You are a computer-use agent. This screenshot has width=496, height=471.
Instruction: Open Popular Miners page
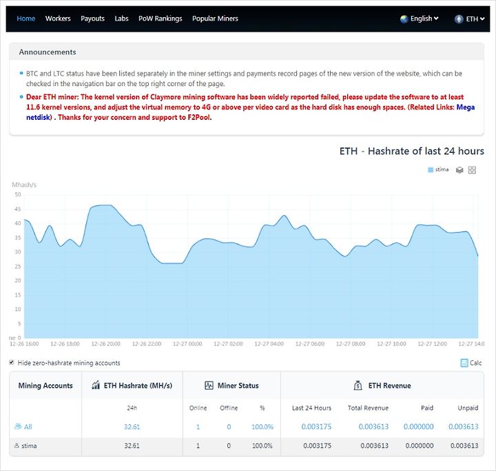point(215,19)
